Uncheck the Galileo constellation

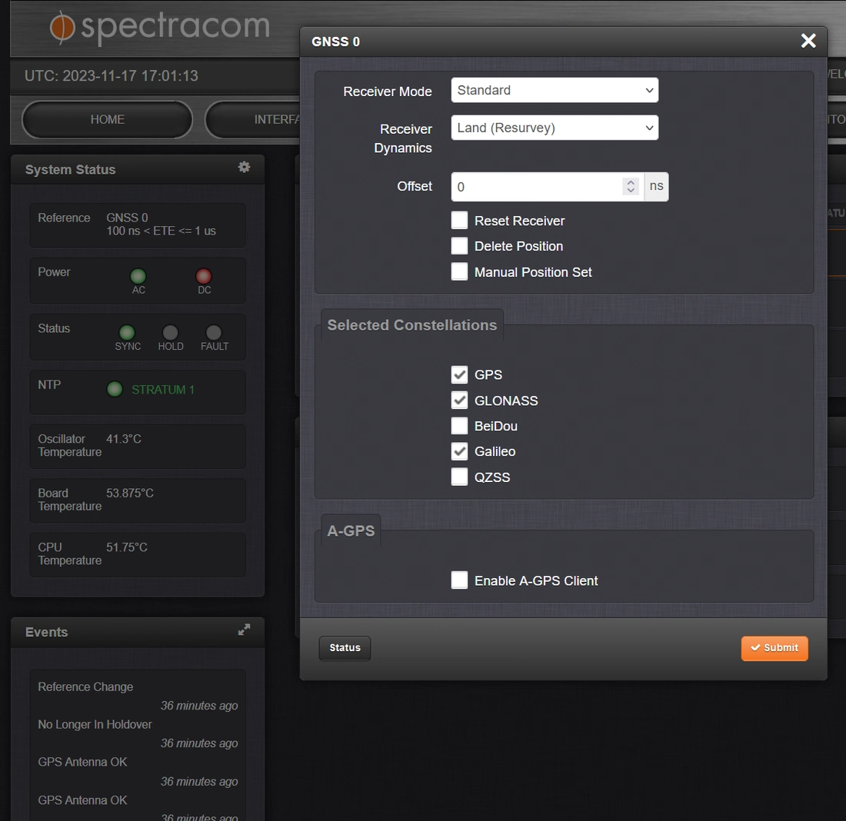459,451
